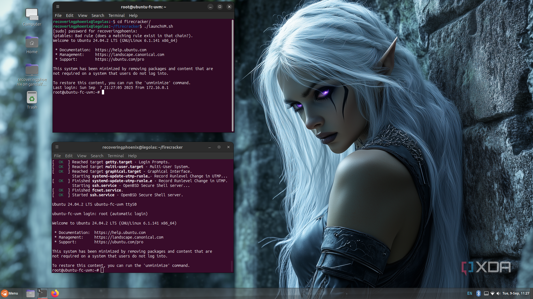Open the Computer desktop icon
Screen dimensions: 533x299
(32, 17)
